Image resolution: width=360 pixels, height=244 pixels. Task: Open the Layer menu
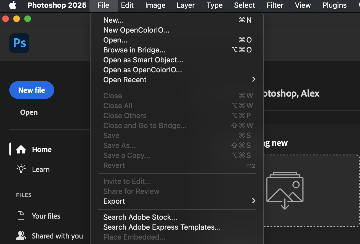click(x=186, y=5)
